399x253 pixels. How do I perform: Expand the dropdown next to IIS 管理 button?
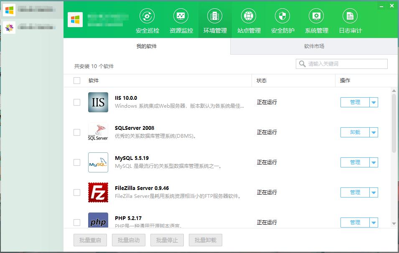coord(372,102)
